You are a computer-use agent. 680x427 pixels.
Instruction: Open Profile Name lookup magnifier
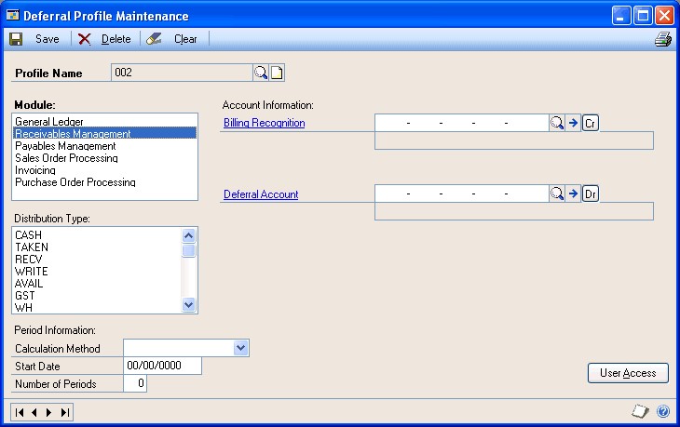coord(261,73)
